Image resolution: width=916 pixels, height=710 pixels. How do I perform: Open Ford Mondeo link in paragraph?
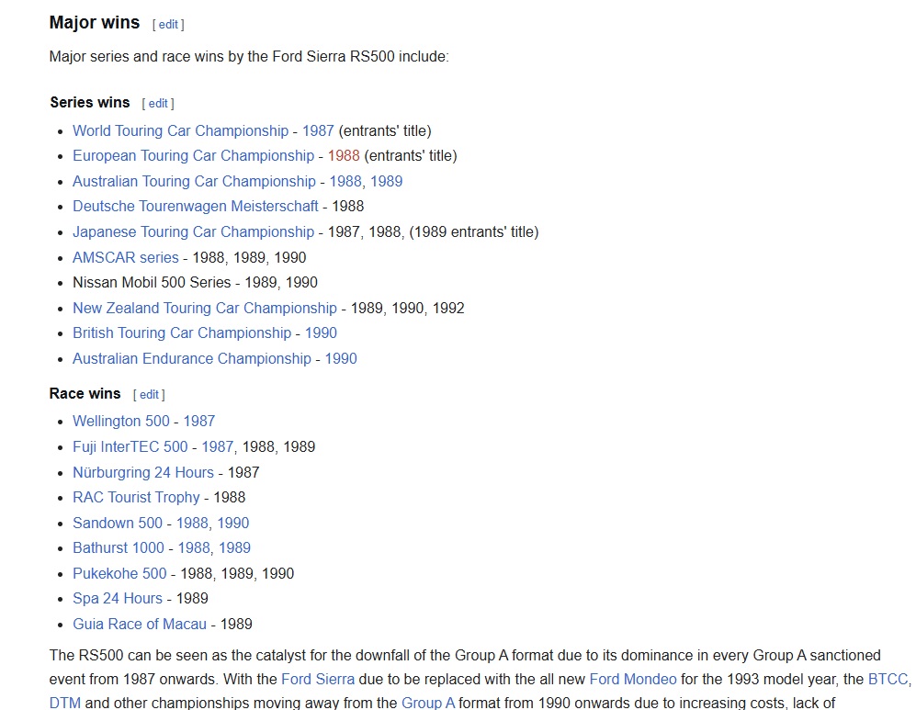click(633, 680)
